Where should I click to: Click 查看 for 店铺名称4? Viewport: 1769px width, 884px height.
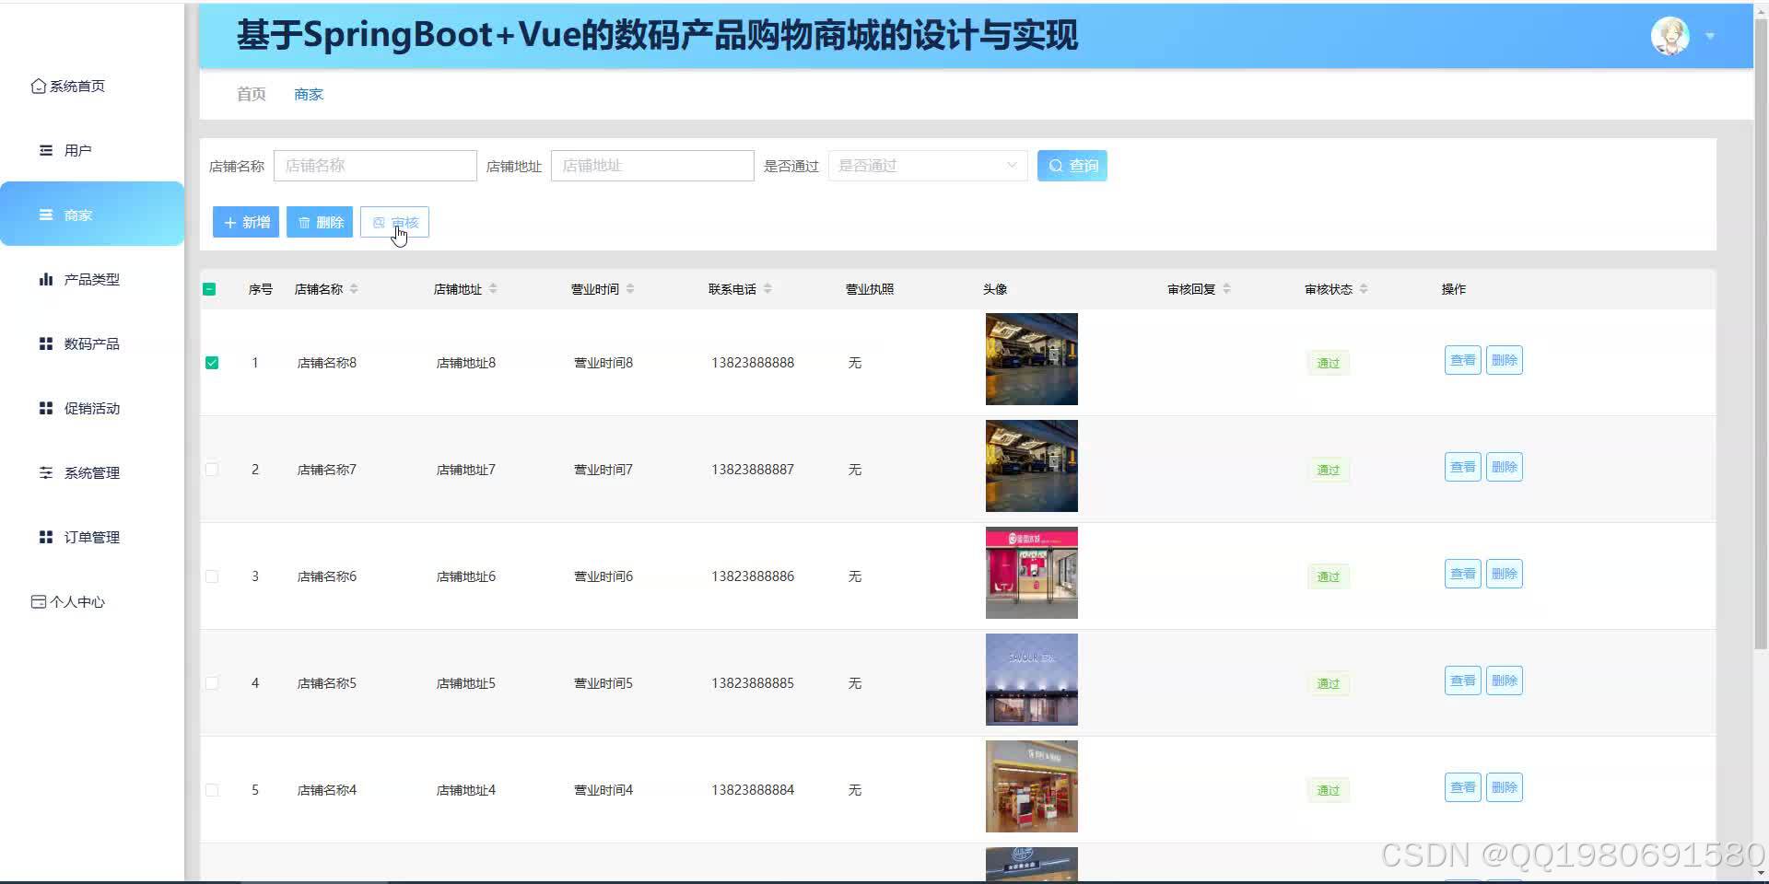[x=1462, y=787]
